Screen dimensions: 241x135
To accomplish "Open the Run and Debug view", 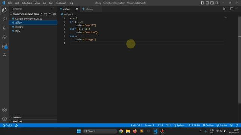I will [5, 37].
